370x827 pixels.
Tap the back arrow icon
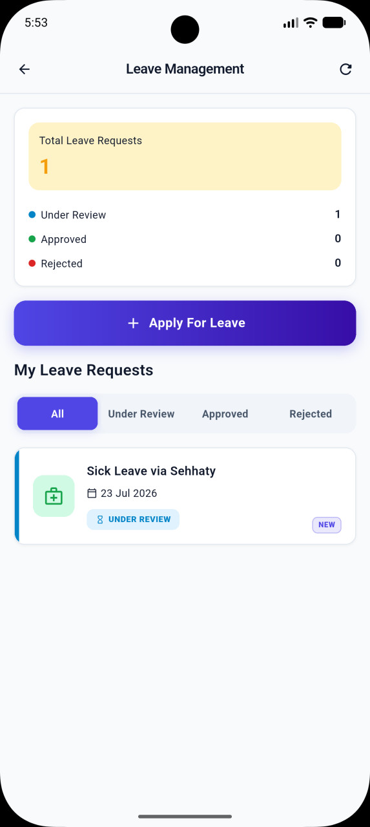click(x=25, y=69)
